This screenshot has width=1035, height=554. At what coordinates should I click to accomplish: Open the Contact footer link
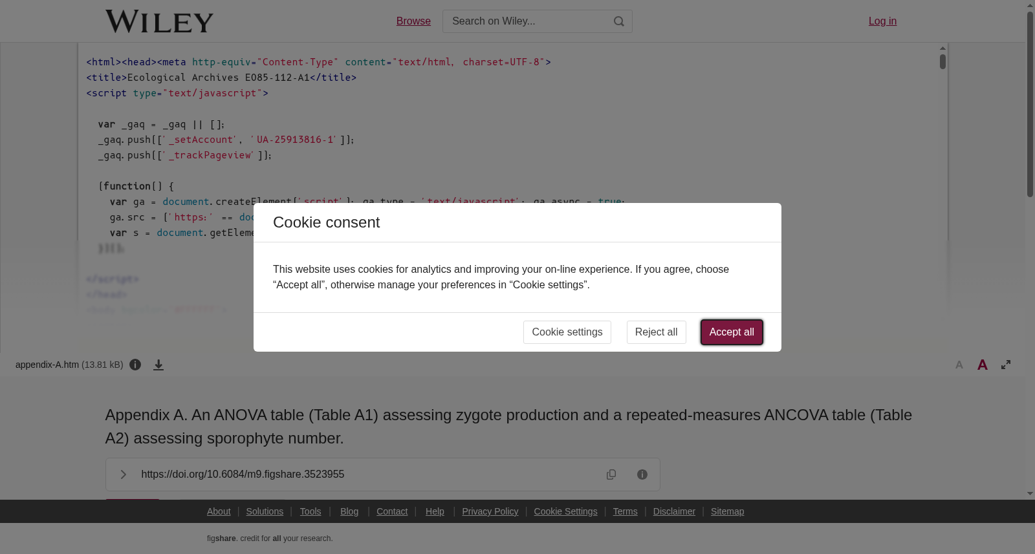392,511
